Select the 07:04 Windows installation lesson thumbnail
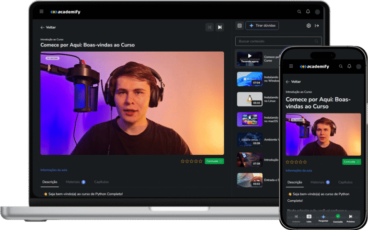The width and height of the screenshot is (368, 230). pos(250,79)
